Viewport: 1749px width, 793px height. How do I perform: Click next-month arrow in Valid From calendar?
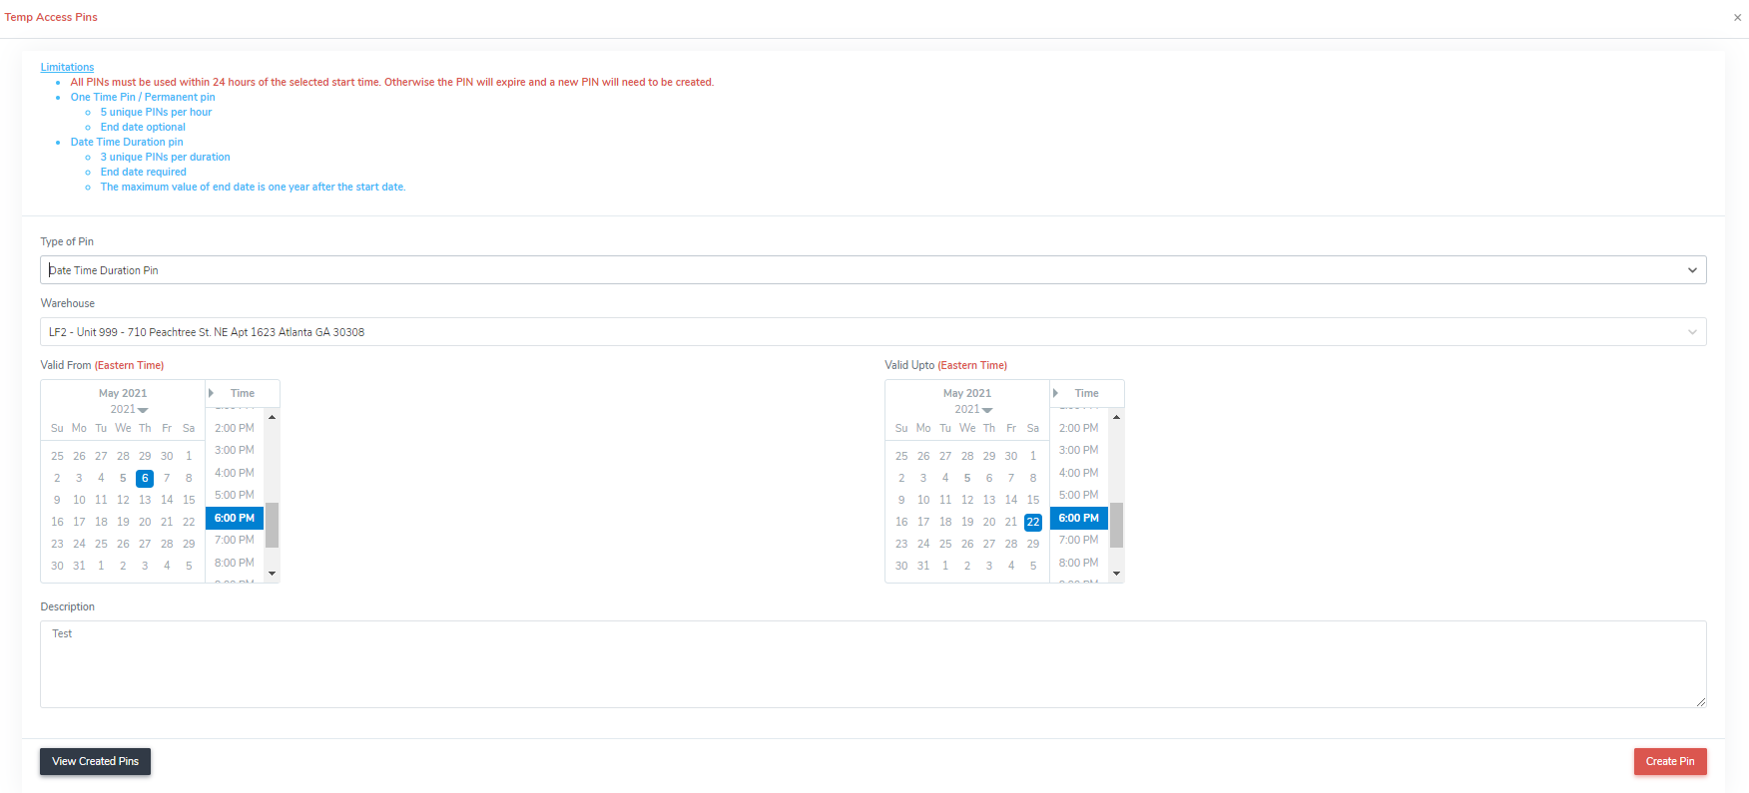pyautogui.click(x=212, y=393)
